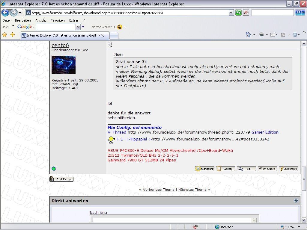Click the Google toolbar search field

tap(56, 27)
